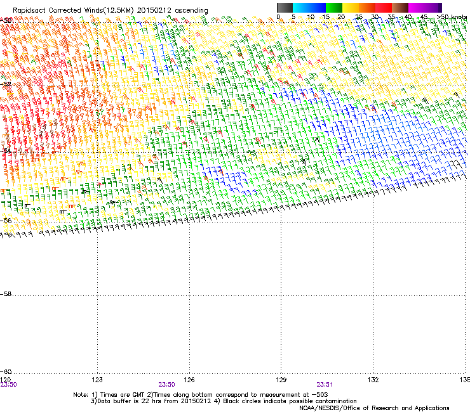Viewport: 470px width, 412px height.
Task: Click the 'Times are GMT' note line
Action: [x=200, y=395]
